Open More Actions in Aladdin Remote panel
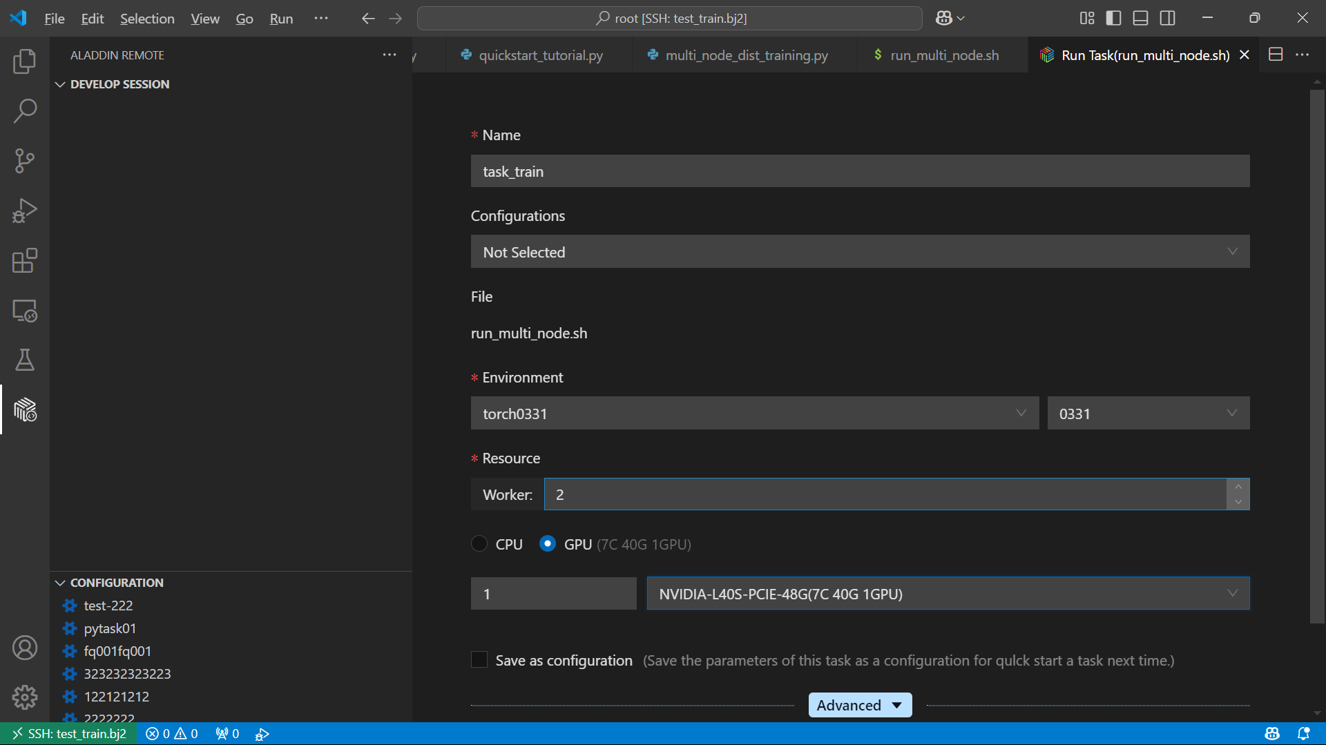The width and height of the screenshot is (1326, 745). 390,55
